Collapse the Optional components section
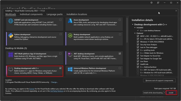The image size is (181, 101). pyautogui.click(x=135, y=33)
